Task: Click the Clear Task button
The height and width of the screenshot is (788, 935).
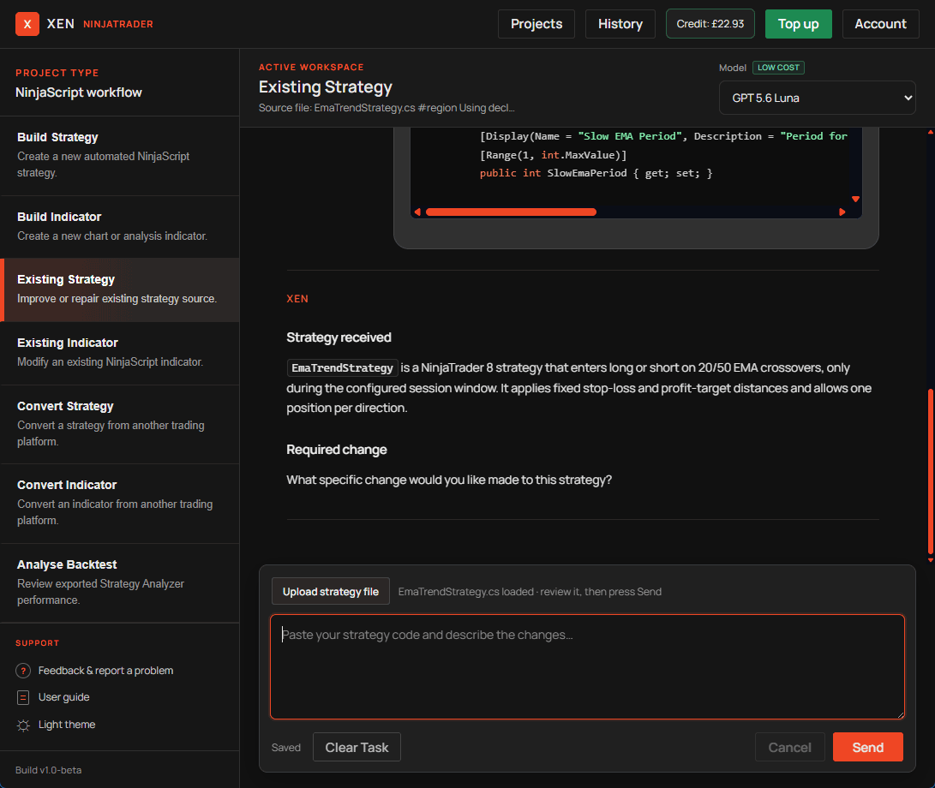Action: point(357,747)
